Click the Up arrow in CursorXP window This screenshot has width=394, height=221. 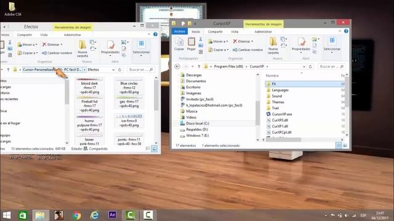pos(199,66)
